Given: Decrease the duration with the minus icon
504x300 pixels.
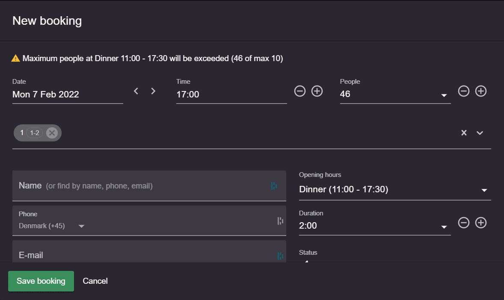Looking at the screenshot, I should point(464,223).
